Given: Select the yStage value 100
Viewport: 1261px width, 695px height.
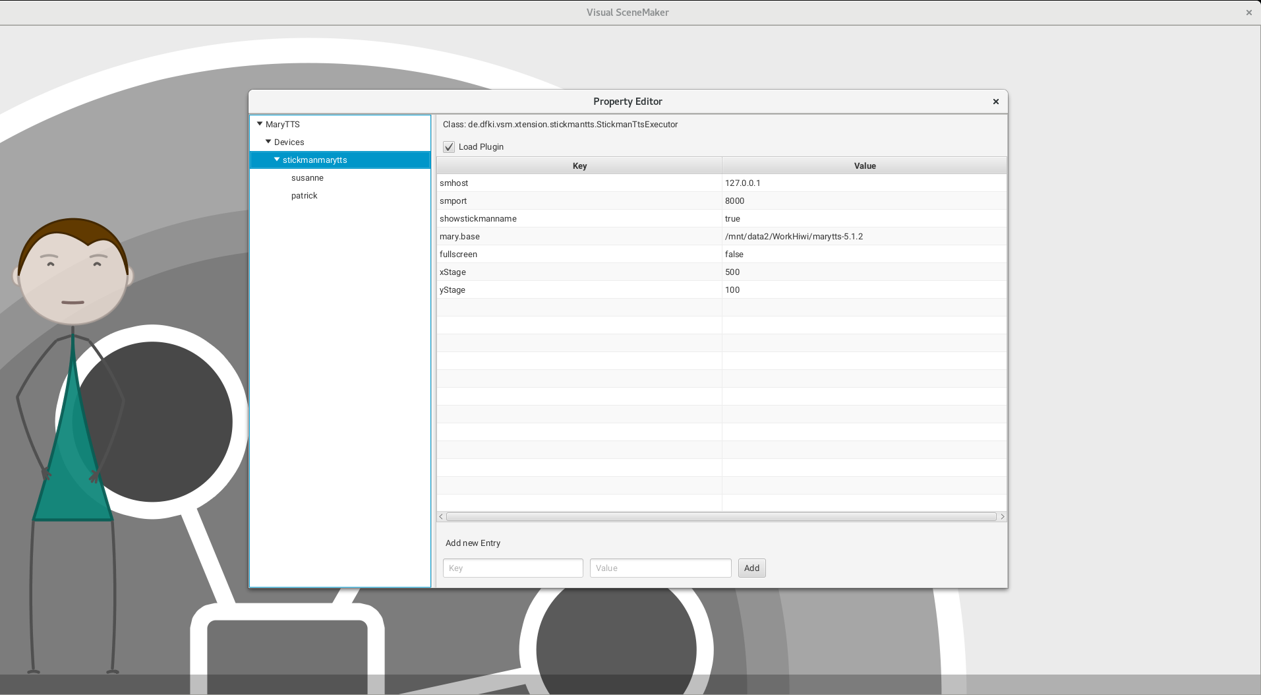Looking at the screenshot, I should tap(732, 290).
